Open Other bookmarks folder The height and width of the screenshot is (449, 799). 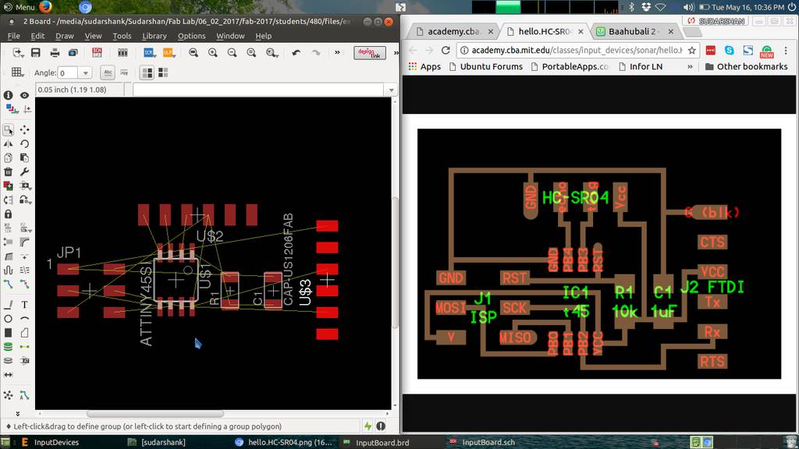747,66
